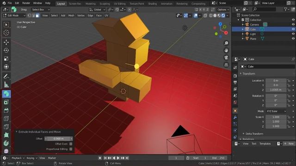Click the New text button
296x166 pixels.
click(289, 143)
